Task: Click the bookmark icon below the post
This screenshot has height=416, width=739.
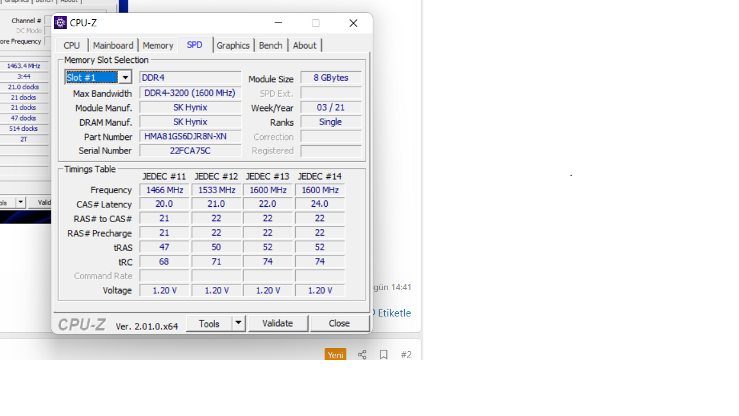Action: point(384,354)
